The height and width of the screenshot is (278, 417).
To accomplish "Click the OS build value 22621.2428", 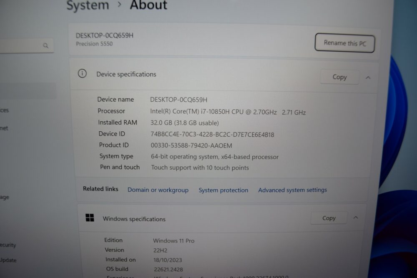I will coord(168,270).
